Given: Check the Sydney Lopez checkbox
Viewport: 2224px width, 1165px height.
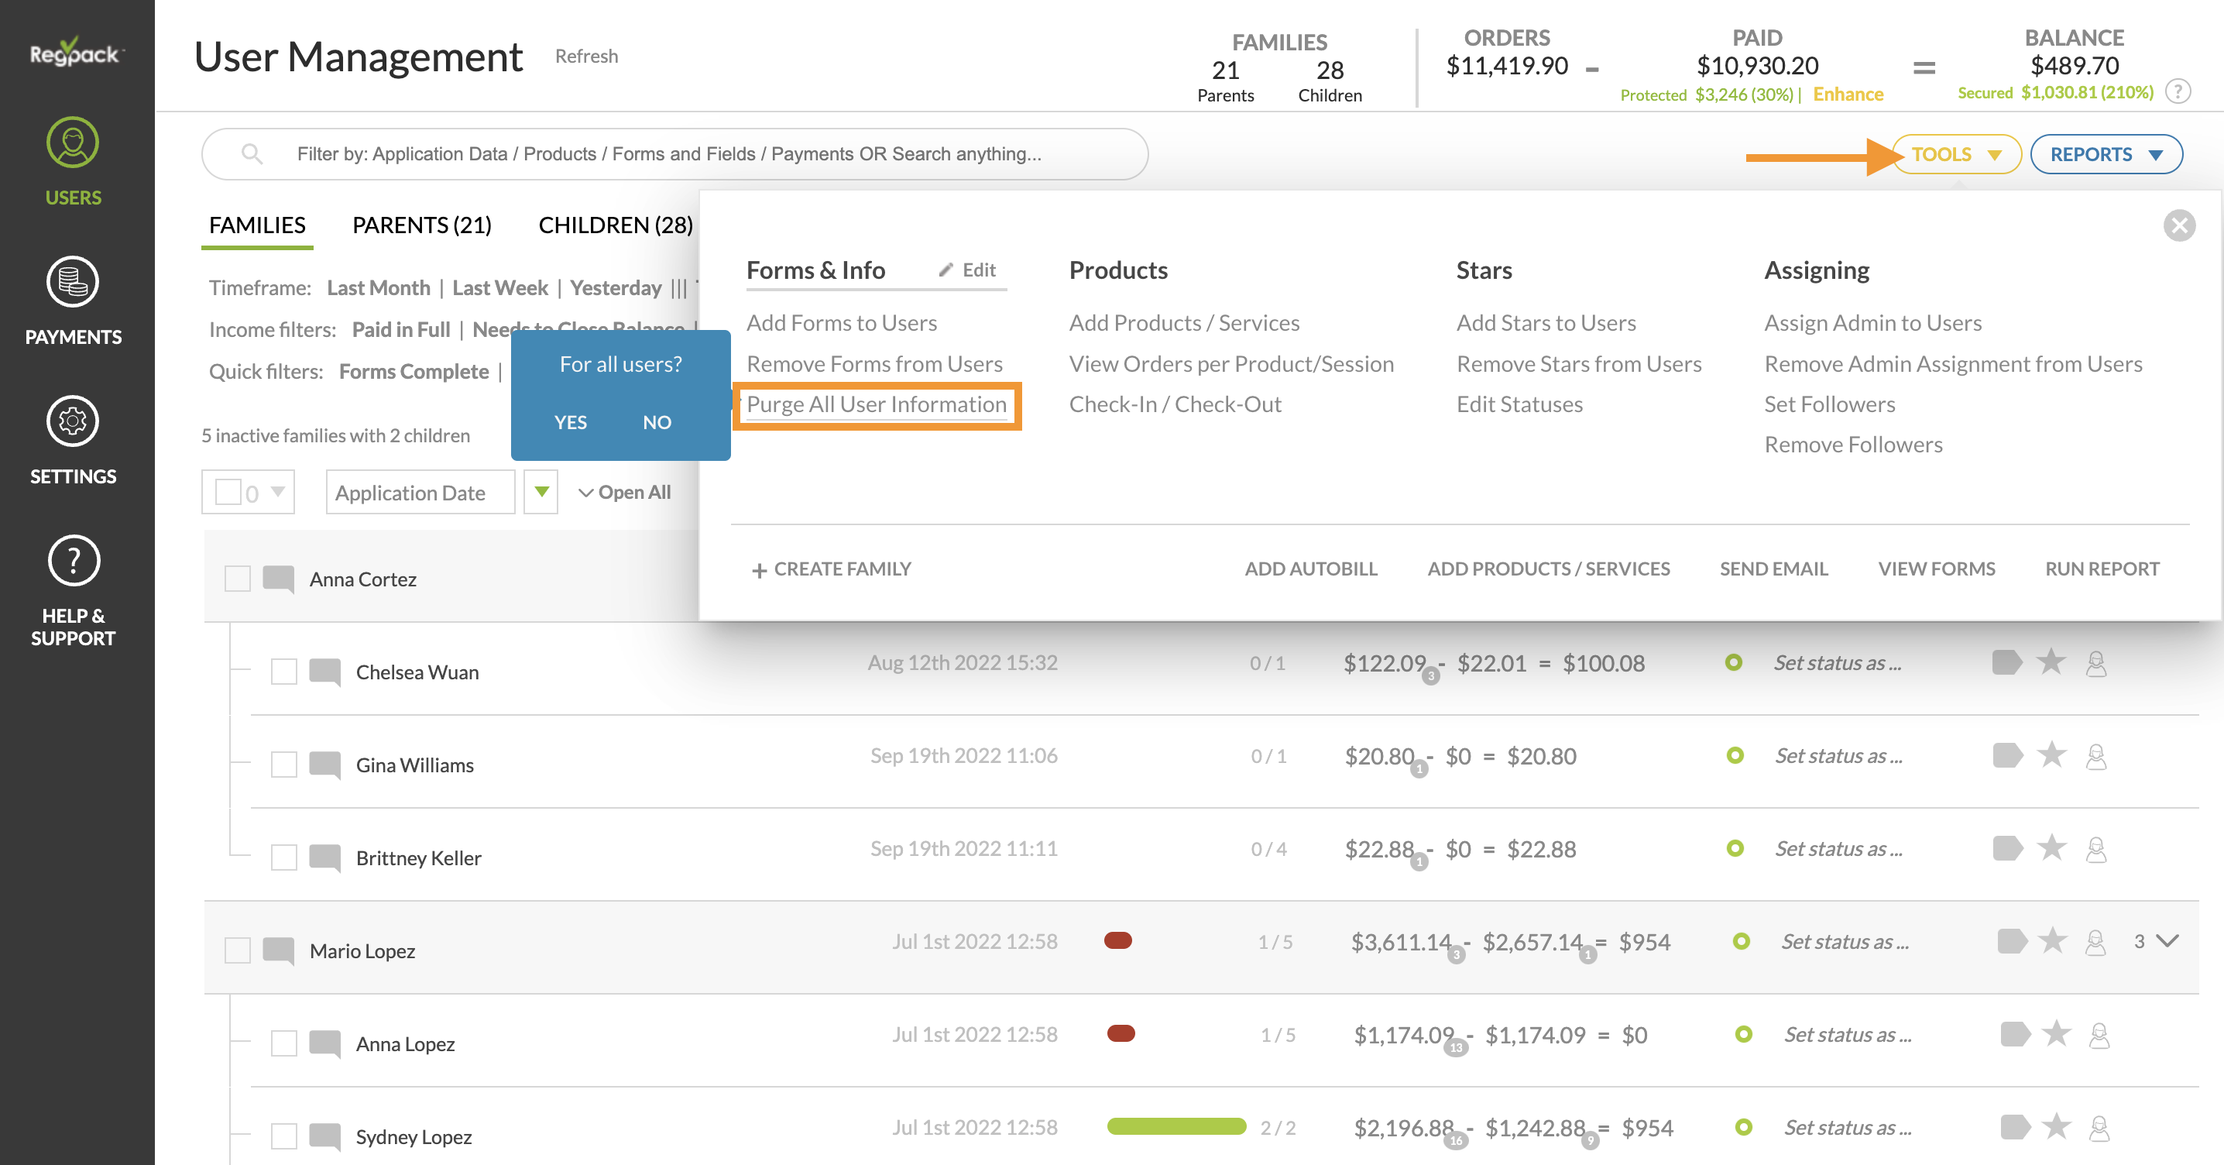Looking at the screenshot, I should pyautogui.click(x=284, y=1136).
